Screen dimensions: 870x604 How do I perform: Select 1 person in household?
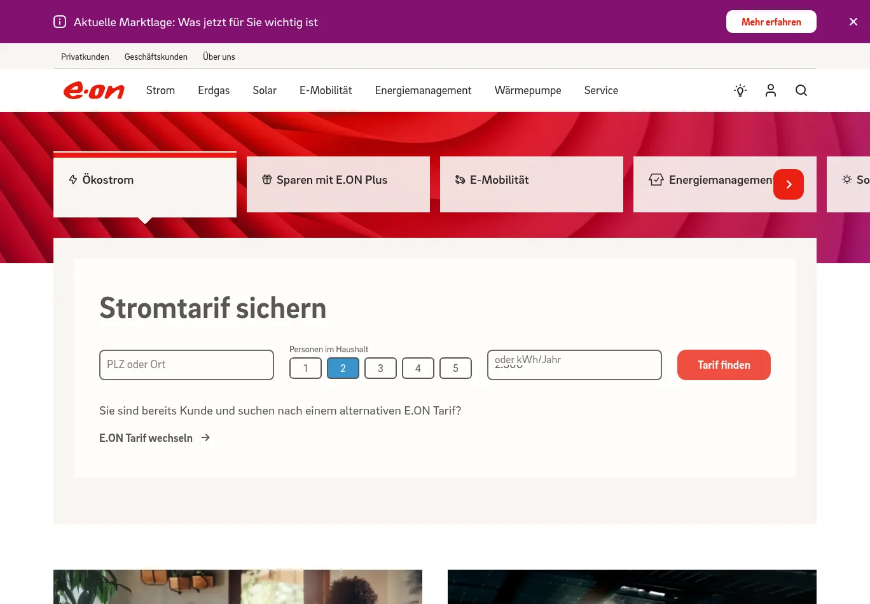point(305,368)
